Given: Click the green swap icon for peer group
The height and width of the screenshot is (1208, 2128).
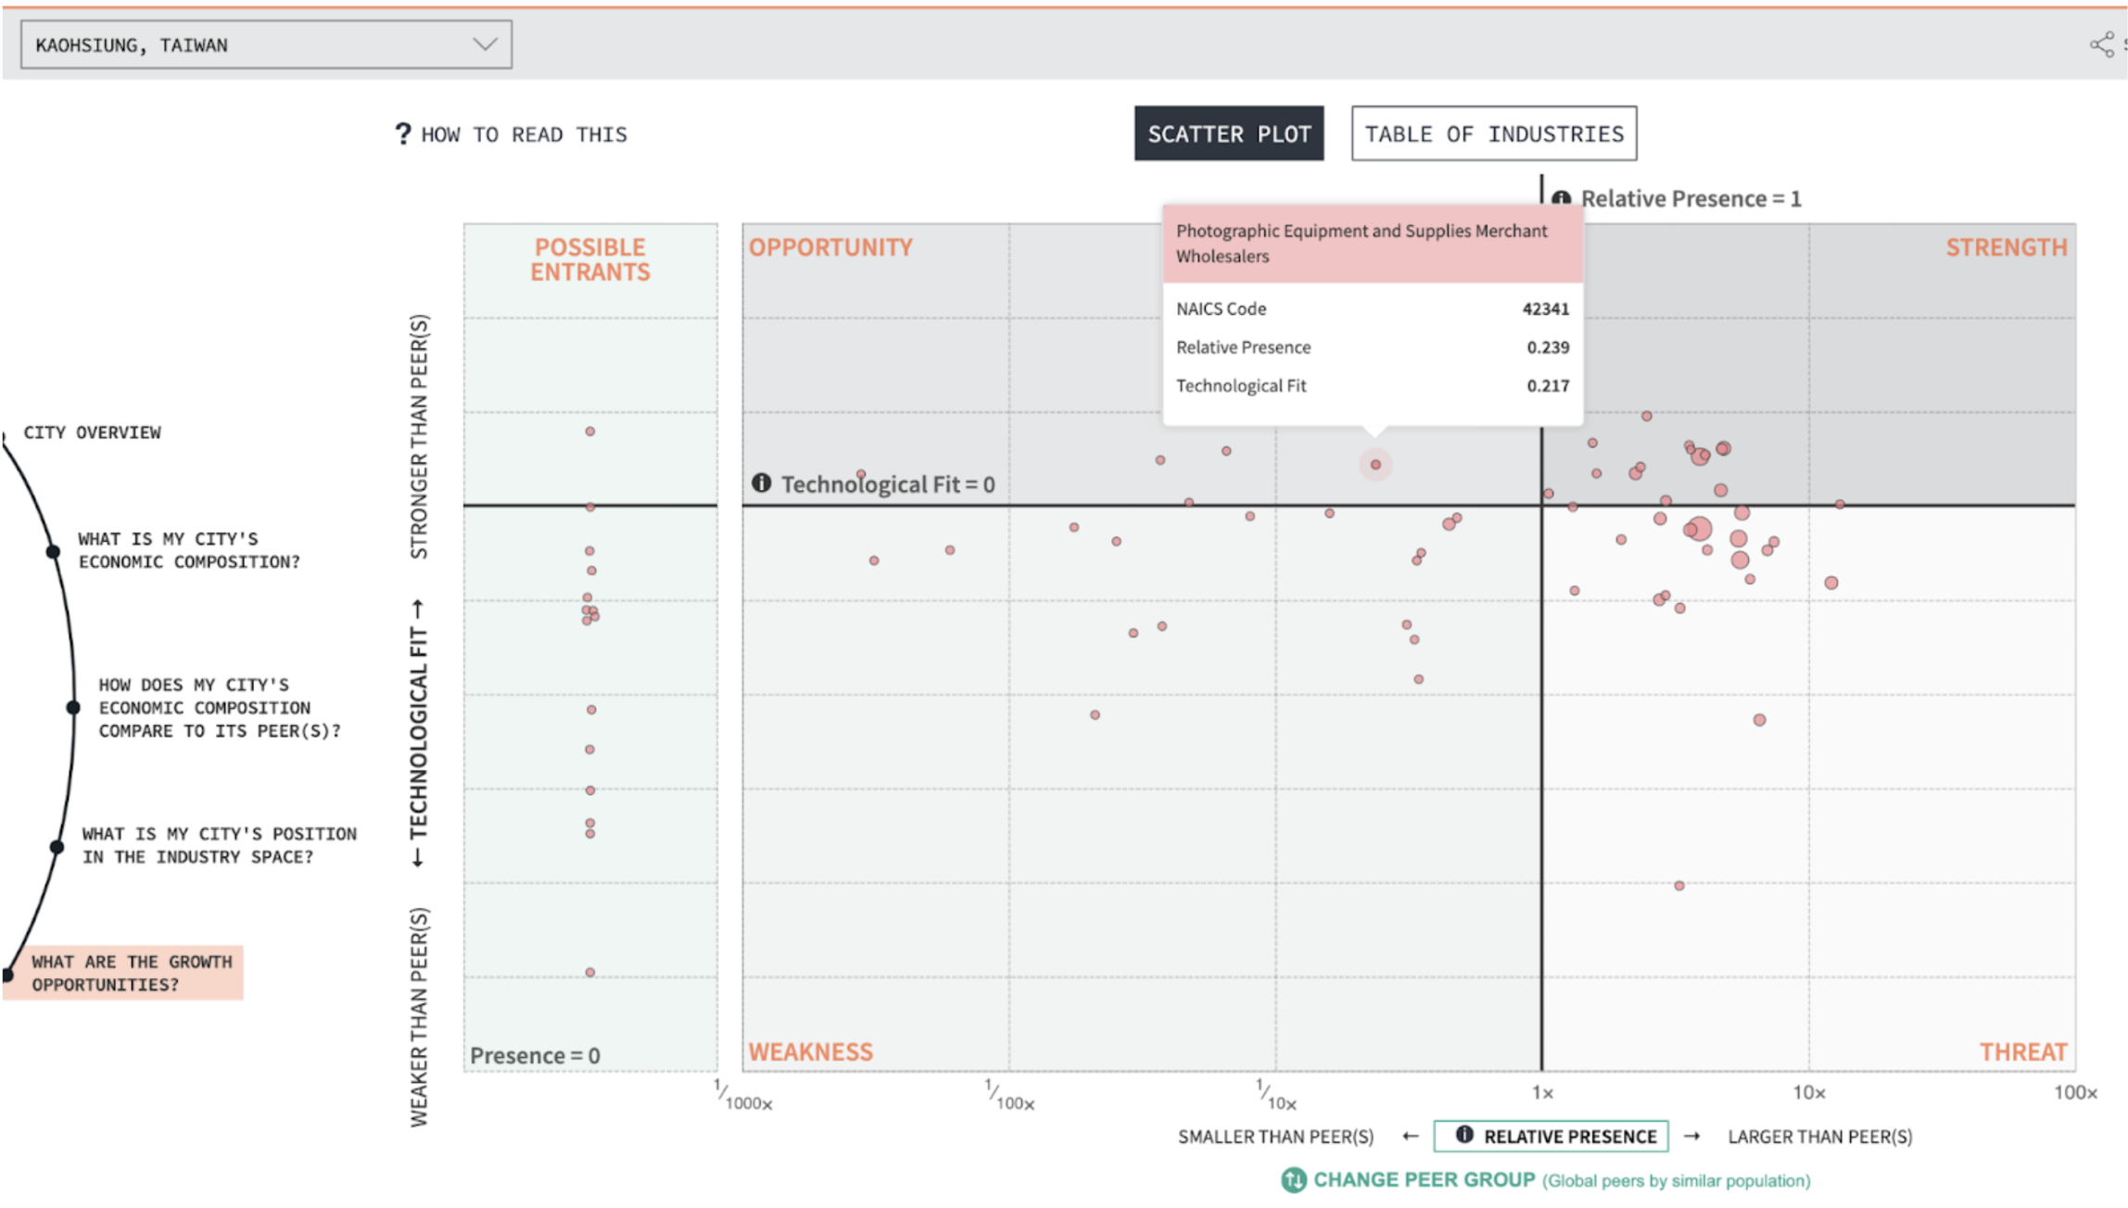Looking at the screenshot, I should (x=1293, y=1179).
